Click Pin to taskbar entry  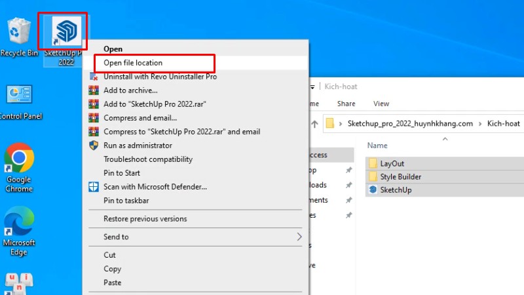[x=126, y=201]
